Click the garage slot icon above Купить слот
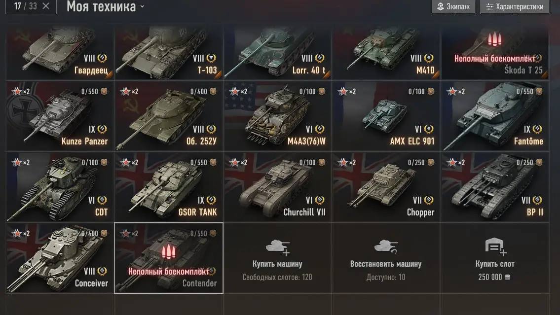This screenshot has height=315, width=560. pyautogui.click(x=495, y=247)
